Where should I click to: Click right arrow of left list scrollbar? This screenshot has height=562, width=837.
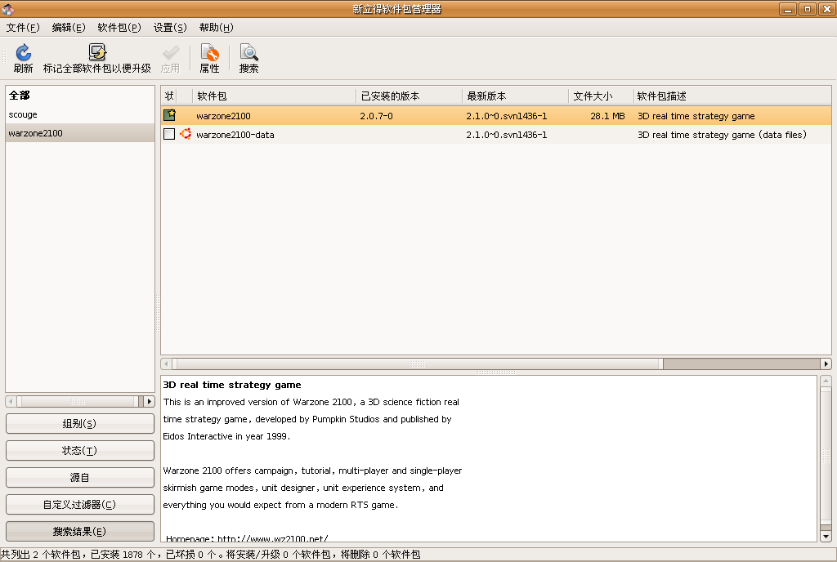point(150,401)
